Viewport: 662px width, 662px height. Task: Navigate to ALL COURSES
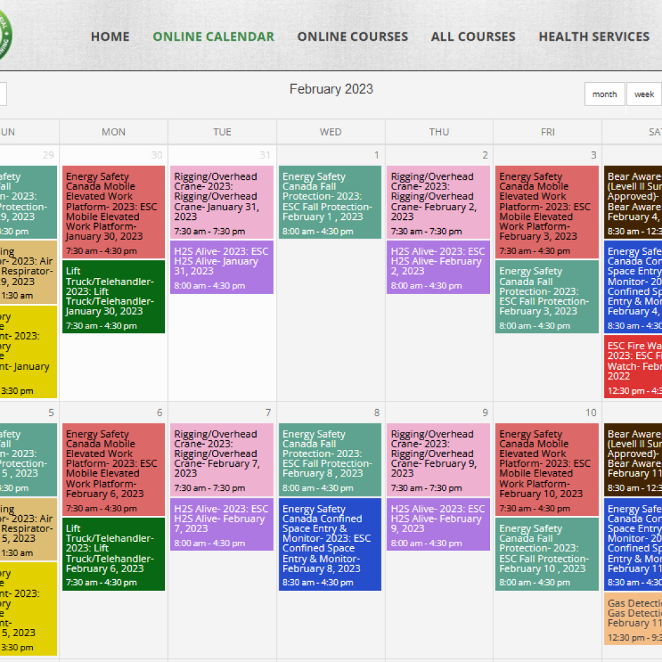pos(473,37)
